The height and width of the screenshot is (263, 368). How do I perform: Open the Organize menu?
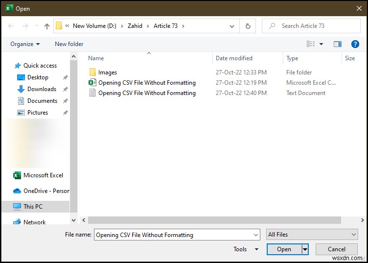tap(25, 44)
